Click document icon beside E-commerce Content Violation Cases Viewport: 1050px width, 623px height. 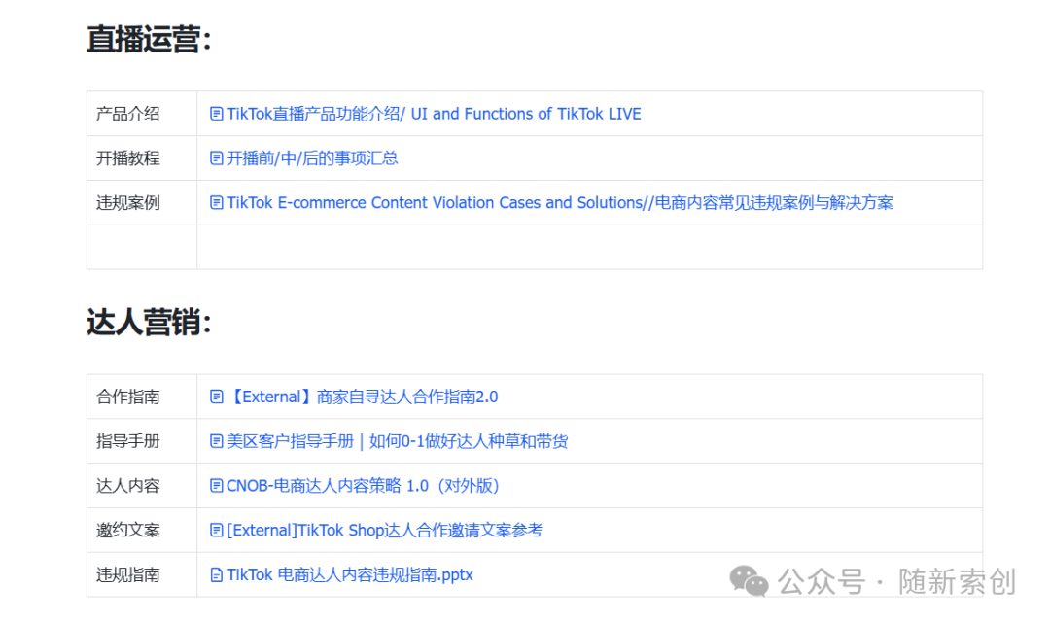click(216, 203)
